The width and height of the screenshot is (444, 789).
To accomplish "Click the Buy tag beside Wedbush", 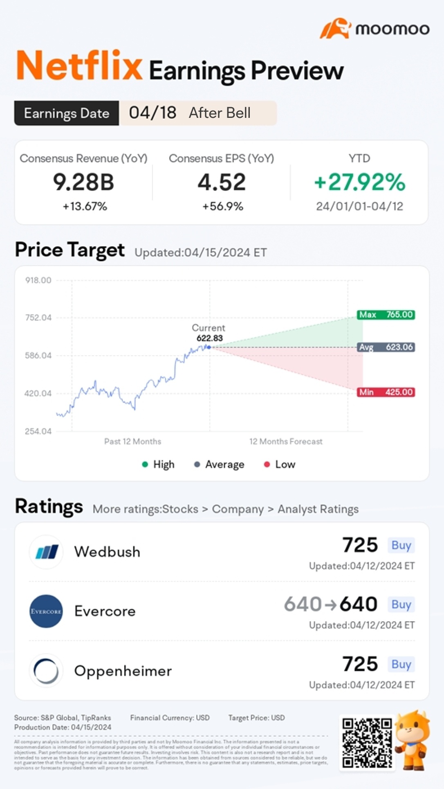I will click(x=401, y=546).
